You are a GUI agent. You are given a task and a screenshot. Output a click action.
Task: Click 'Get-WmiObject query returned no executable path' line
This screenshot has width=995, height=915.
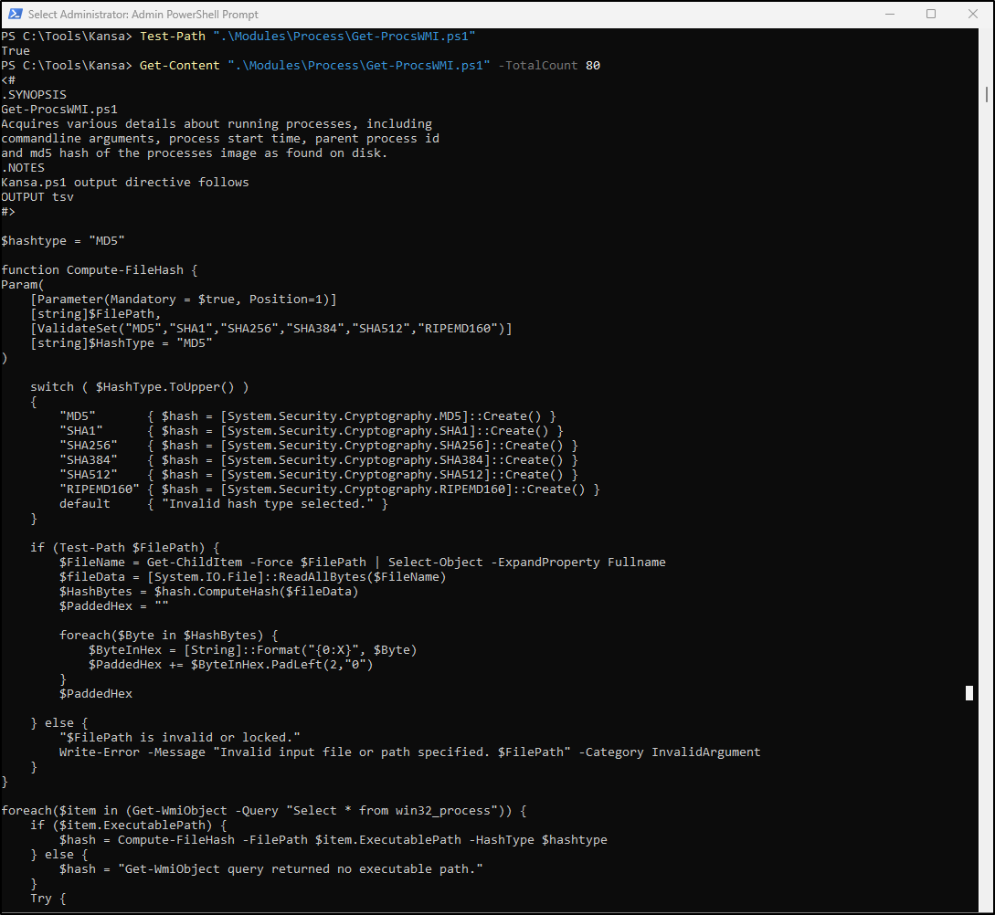[x=271, y=868]
